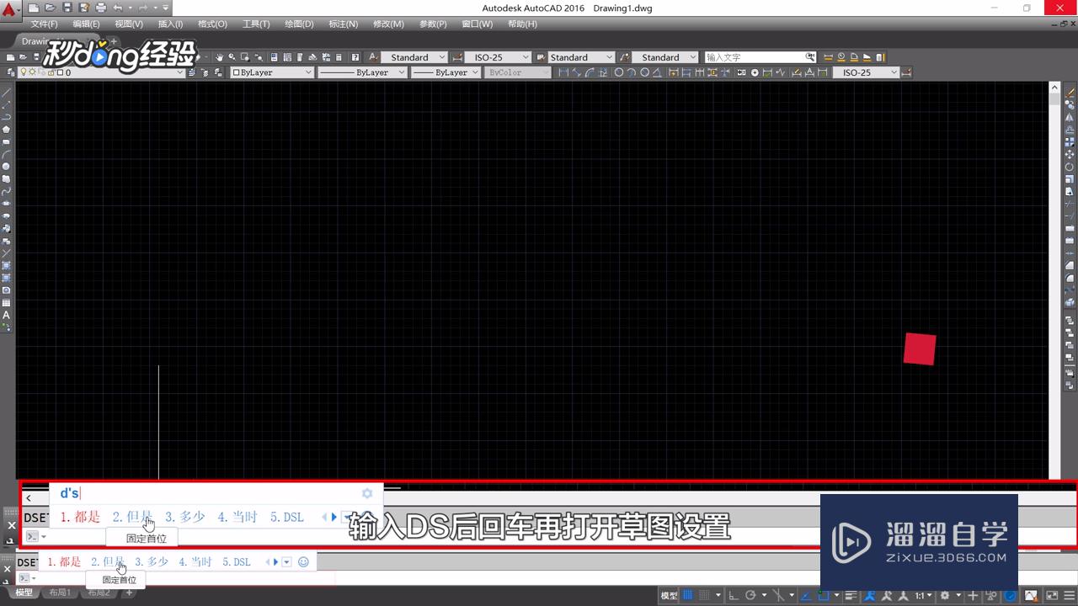Enable object snap tracking icon
The image size is (1078, 606).
pyautogui.click(x=804, y=593)
